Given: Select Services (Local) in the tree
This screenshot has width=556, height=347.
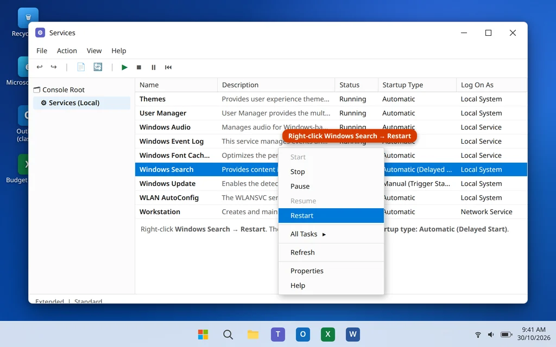Looking at the screenshot, I should pyautogui.click(x=81, y=102).
